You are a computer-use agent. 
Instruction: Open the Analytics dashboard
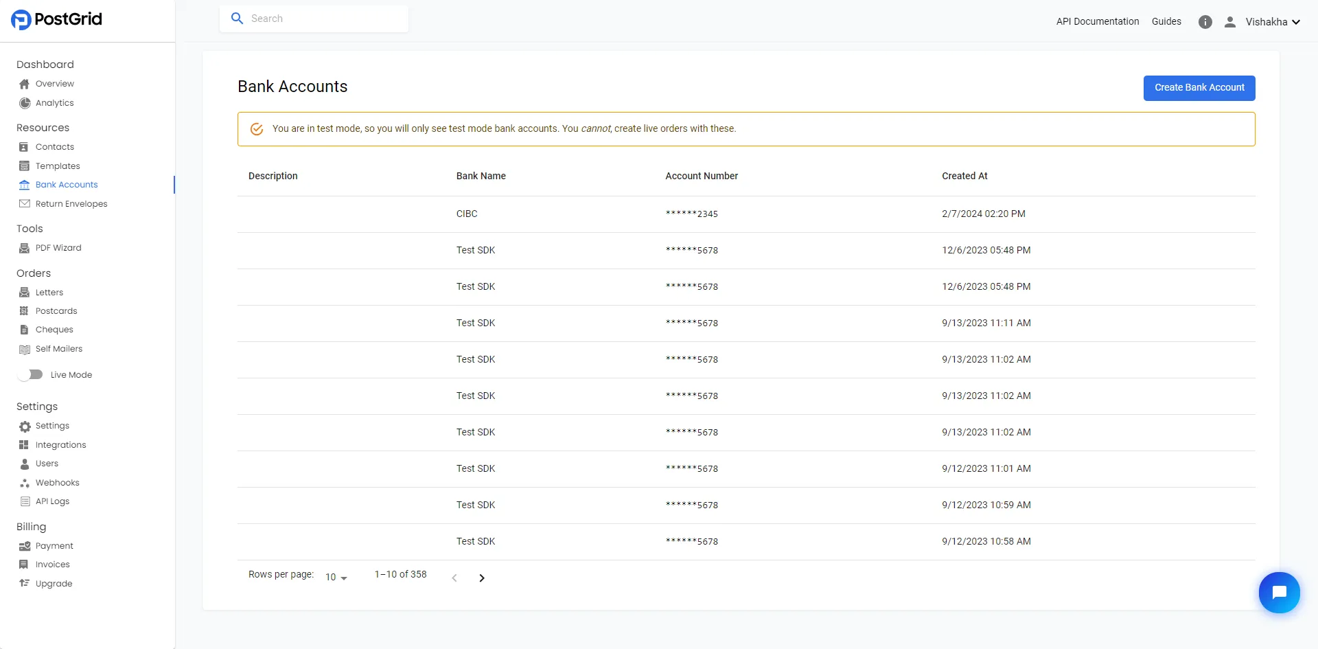pos(54,102)
